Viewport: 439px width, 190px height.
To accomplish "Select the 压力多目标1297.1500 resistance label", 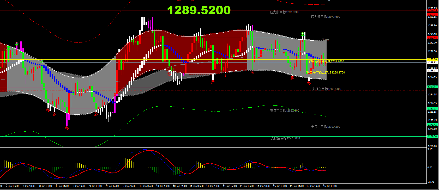I will point(326,17).
